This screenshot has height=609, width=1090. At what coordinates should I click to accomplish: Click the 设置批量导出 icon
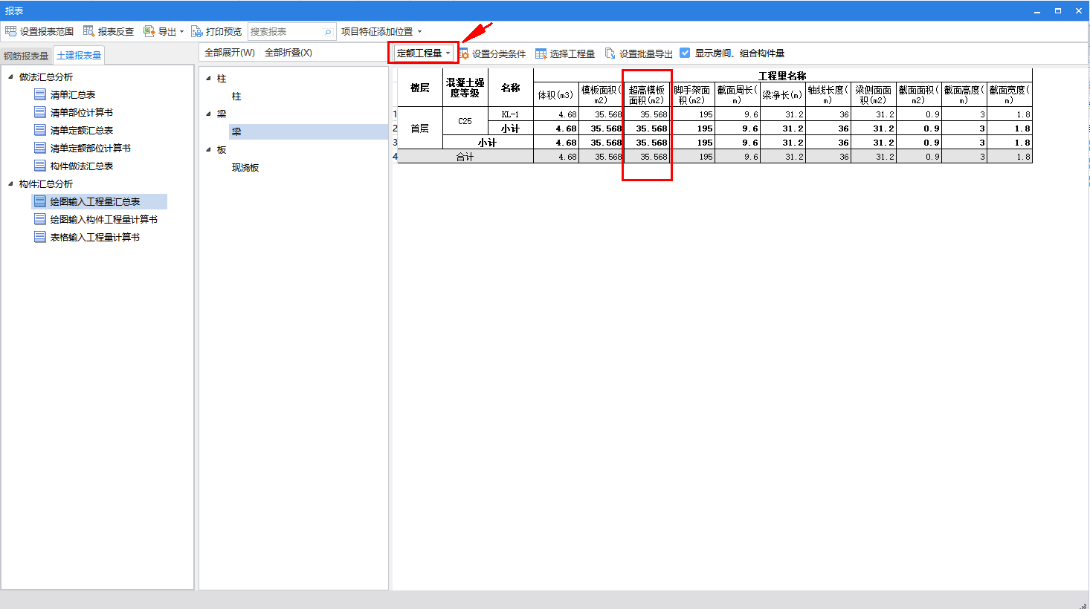pyautogui.click(x=610, y=53)
